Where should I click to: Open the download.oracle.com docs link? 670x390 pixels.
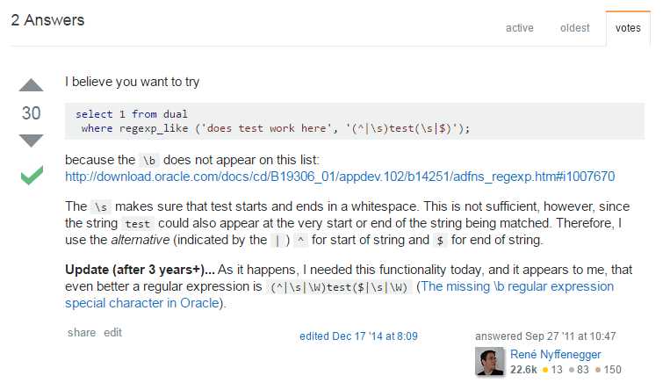339,176
